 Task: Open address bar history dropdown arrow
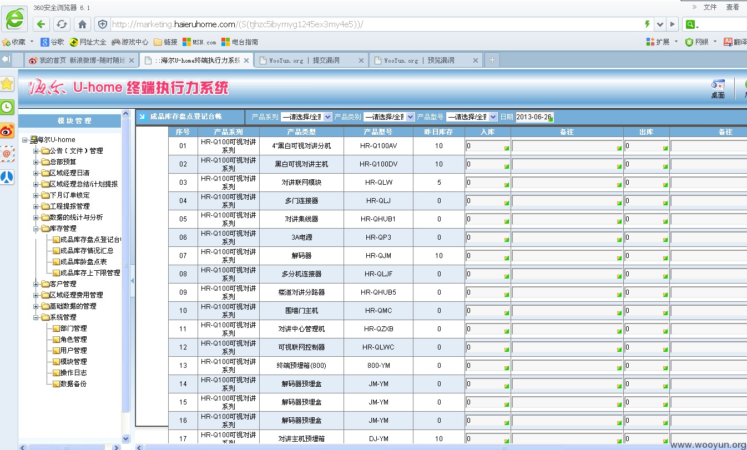pos(660,24)
